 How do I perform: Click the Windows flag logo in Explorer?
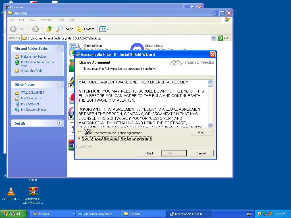pos(227,20)
